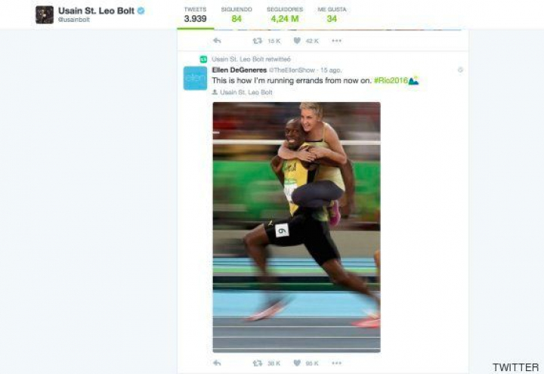Open the #Rio2016 hashtag link

tap(391, 81)
